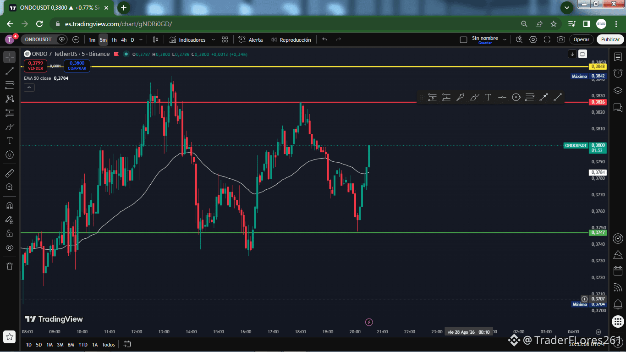The width and height of the screenshot is (626, 352).
Task: Open chart settings hexagon icon
Action: click(533, 40)
